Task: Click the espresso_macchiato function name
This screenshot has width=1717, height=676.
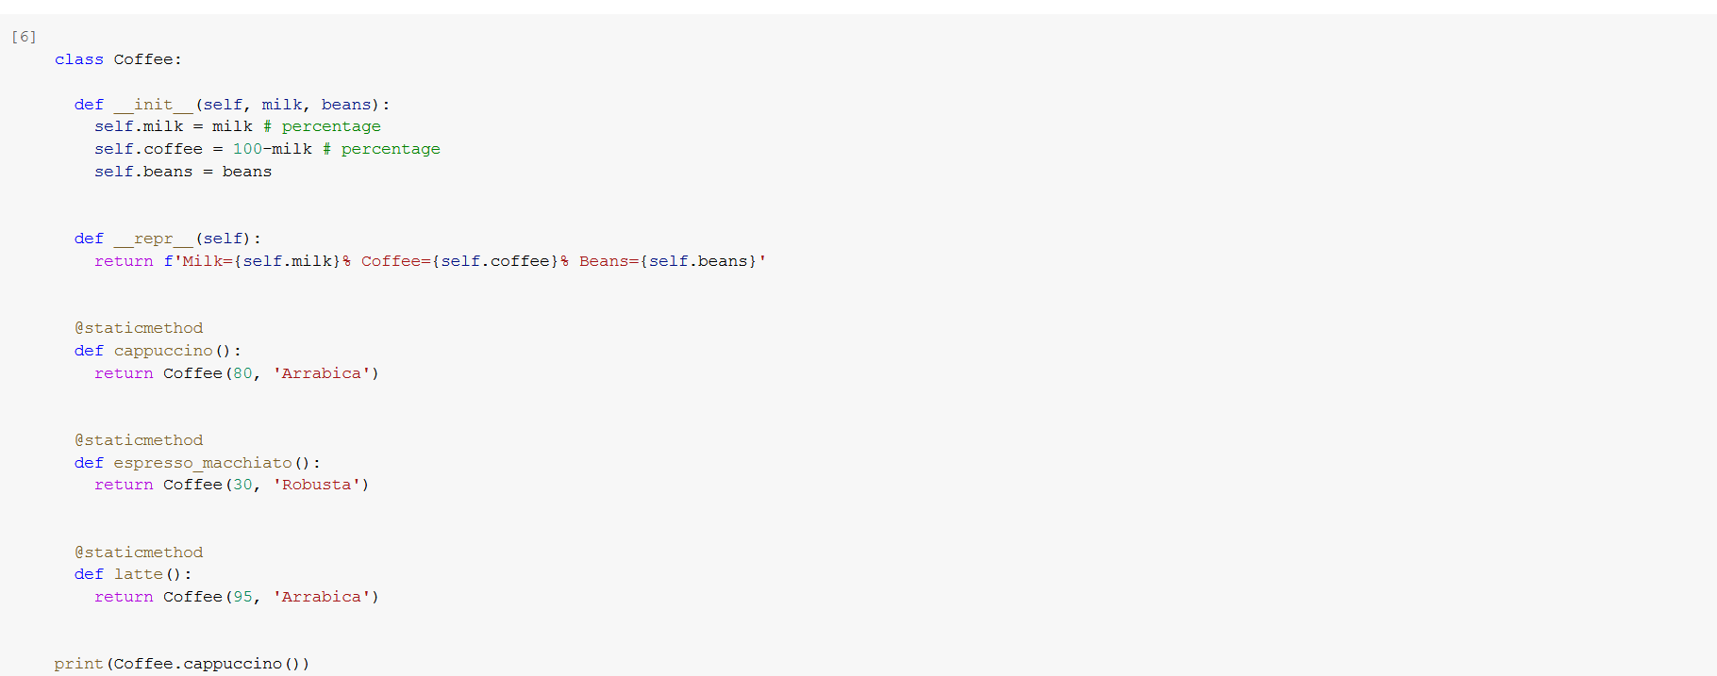Action: pos(203,463)
